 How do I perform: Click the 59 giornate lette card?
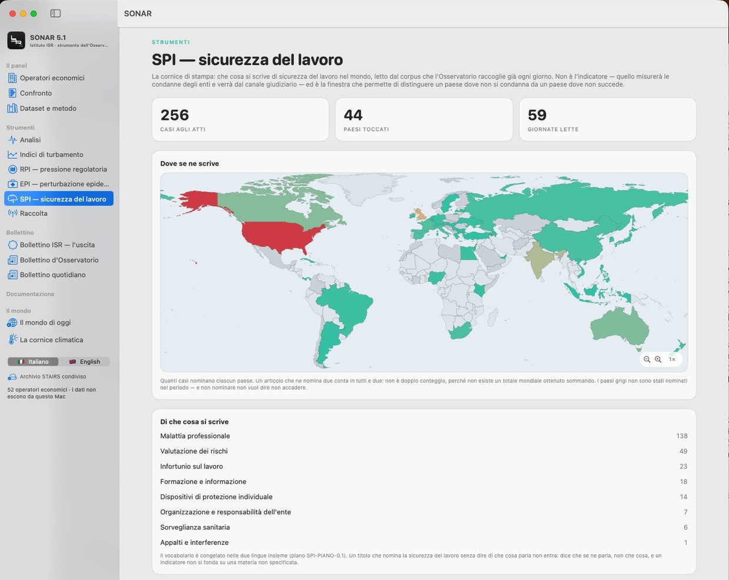608,119
